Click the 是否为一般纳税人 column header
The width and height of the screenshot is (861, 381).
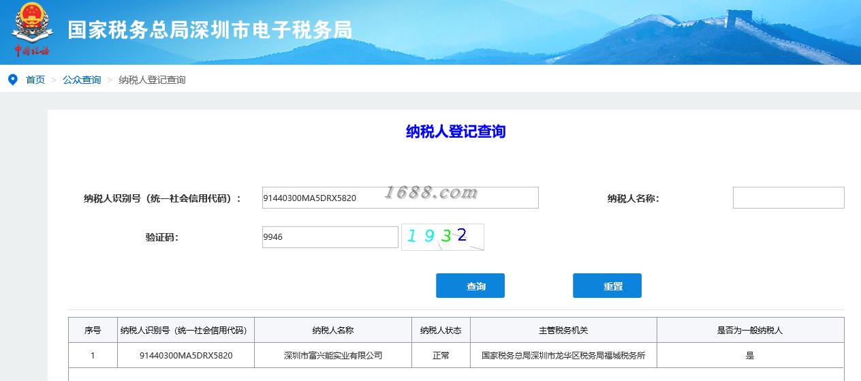pos(750,330)
